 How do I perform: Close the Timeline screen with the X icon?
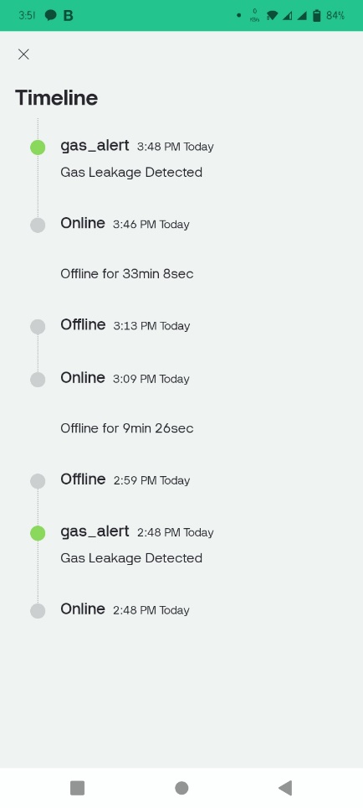coord(23,54)
